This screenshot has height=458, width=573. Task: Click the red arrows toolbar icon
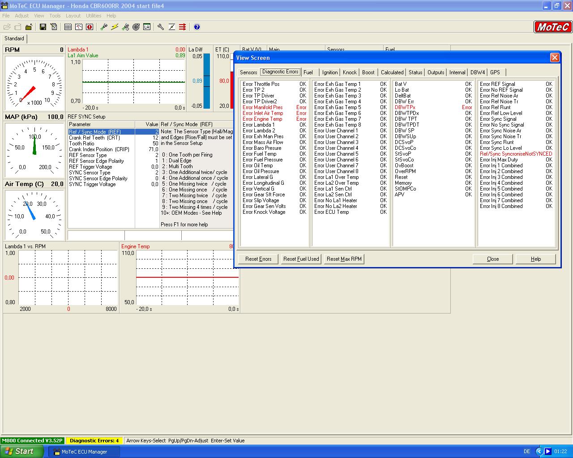(x=182, y=27)
